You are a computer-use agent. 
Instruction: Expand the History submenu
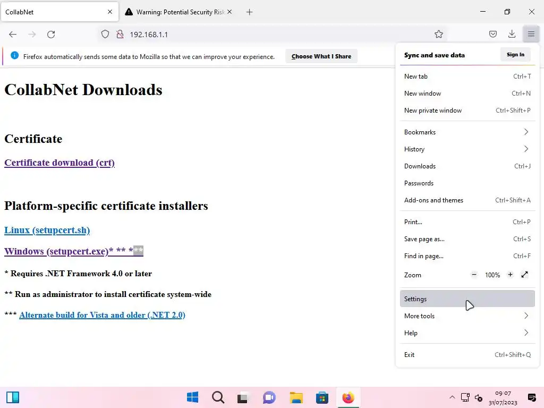tap(467, 149)
